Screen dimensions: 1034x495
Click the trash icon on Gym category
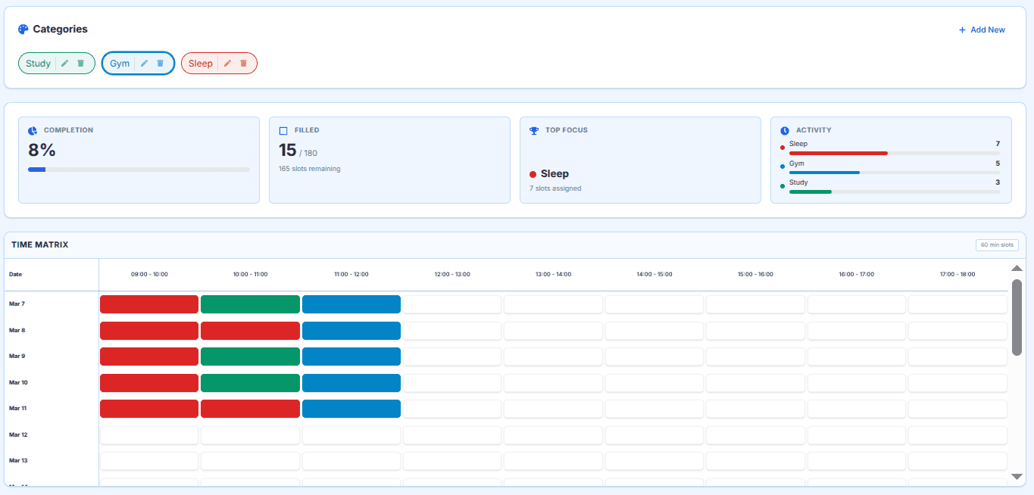[160, 64]
